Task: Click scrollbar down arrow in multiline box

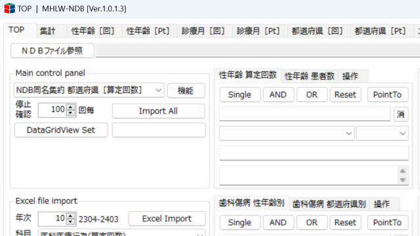Action: click(402, 180)
